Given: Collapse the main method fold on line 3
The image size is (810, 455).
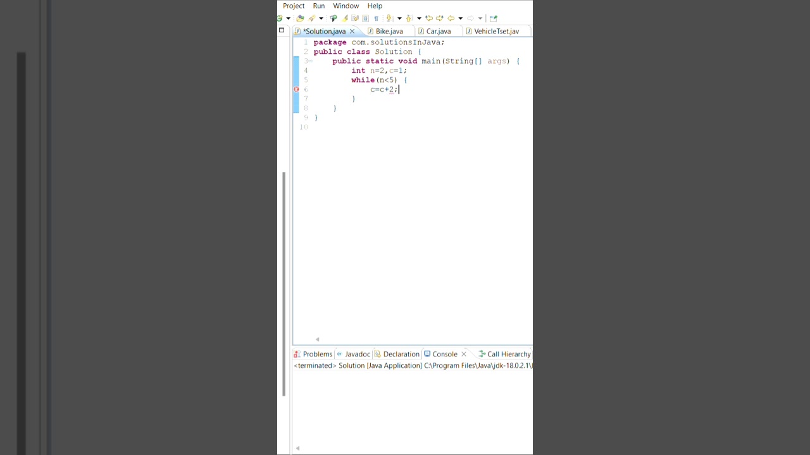Looking at the screenshot, I should click(310, 61).
